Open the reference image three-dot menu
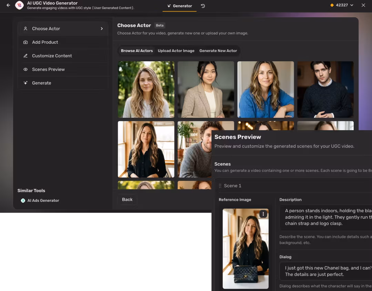Screen dimensions: 372x291 263,214
